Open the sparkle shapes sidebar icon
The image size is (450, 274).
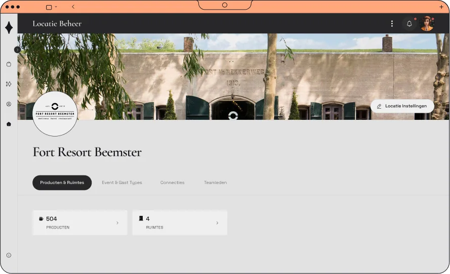click(x=9, y=84)
